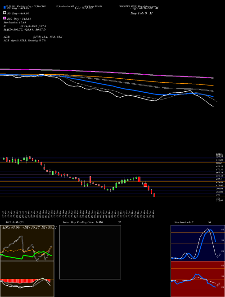Click the magenta 200 Day legend swatch
225x297 pixels.
5,18
